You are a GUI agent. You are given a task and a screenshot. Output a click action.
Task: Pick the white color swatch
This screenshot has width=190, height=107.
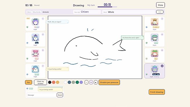click(65, 82)
